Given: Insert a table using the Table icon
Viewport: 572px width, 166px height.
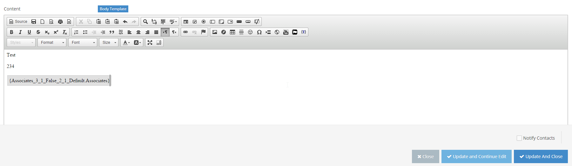Looking at the screenshot, I should pyautogui.click(x=232, y=32).
